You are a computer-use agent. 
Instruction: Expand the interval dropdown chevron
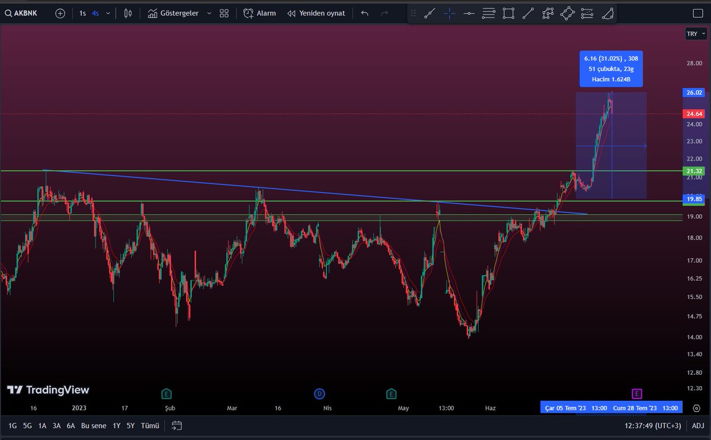(x=108, y=13)
